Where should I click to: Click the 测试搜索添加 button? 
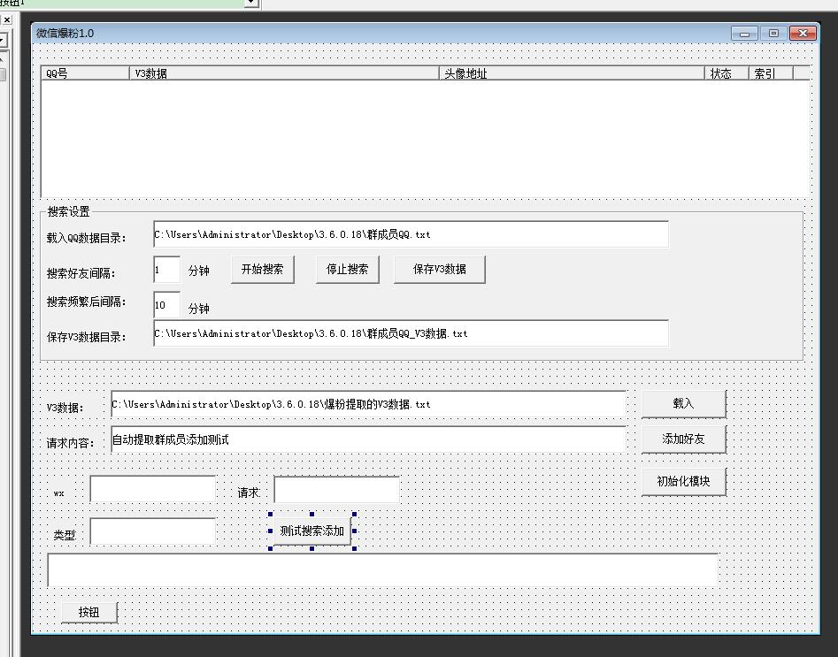tap(312, 531)
